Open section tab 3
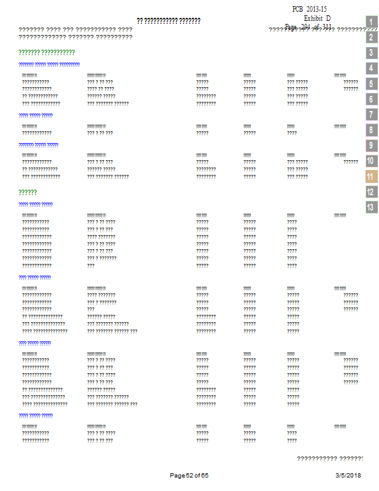Image resolution: width=379 pixels, height=491 pixels. point(371,53)
